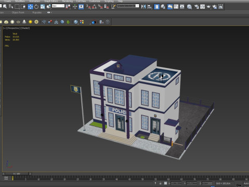The image size is (249, 187).
Task: Open the Scripting menu
Action: 109,1
